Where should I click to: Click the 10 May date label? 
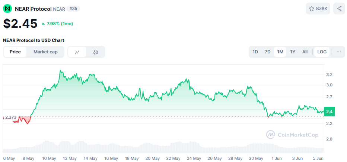pyautogui.click(x=49, y=158)
